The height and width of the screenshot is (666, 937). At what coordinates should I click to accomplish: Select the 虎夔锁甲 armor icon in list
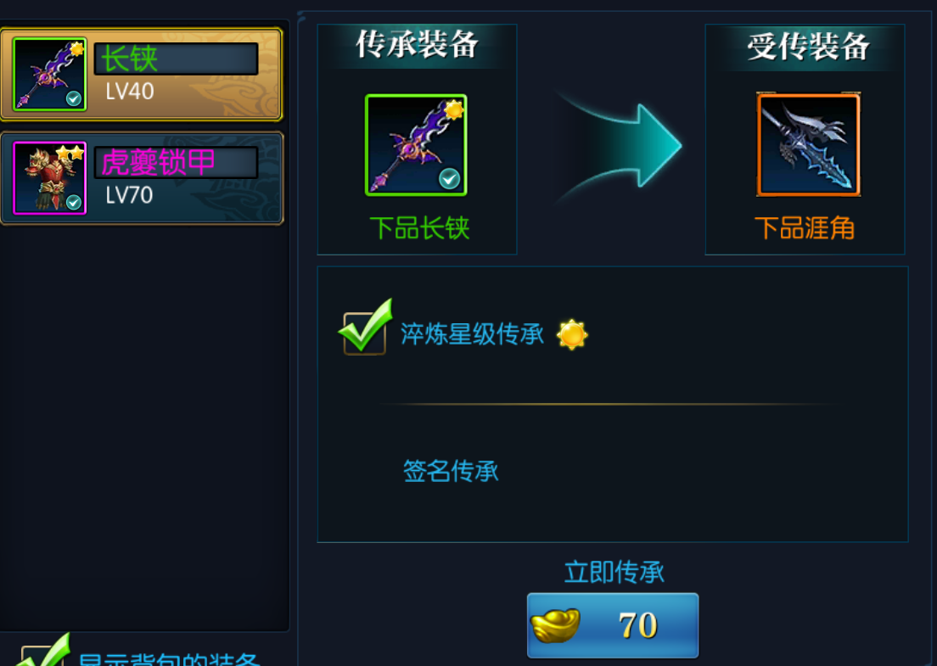pyautogui.click(x=49, y=178)
